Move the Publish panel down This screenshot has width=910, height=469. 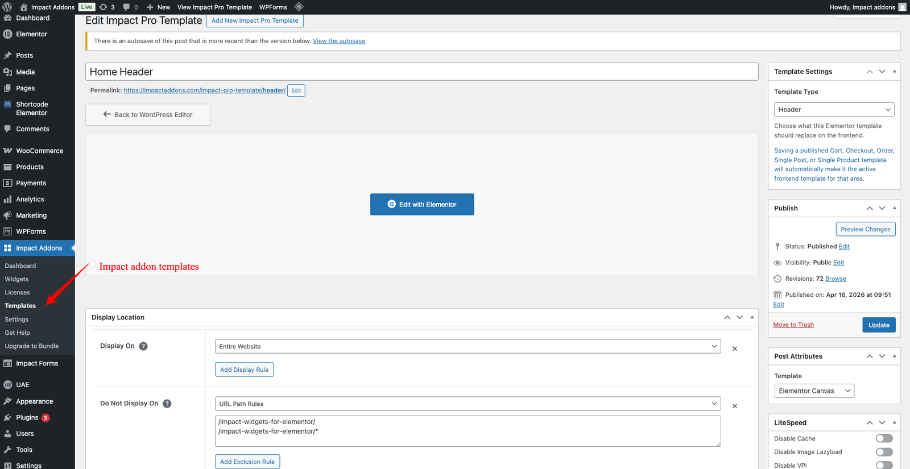(x=882, y=208)
